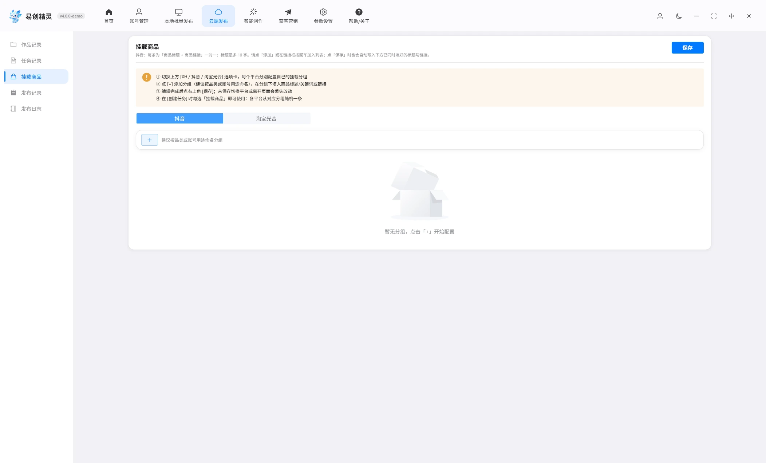
Task: Open 任务记录 in sidebar
Action: (x=36, y=60)
